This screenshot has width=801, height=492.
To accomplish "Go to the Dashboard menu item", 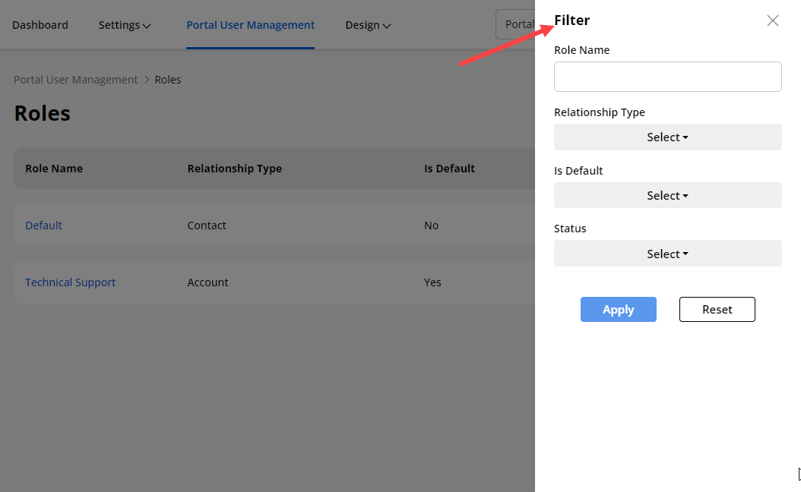I will pos(40,25).
